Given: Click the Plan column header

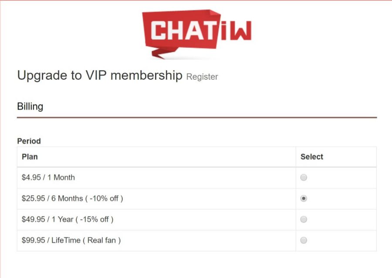Looking at the screenshot, I should (x=30, y=157).
